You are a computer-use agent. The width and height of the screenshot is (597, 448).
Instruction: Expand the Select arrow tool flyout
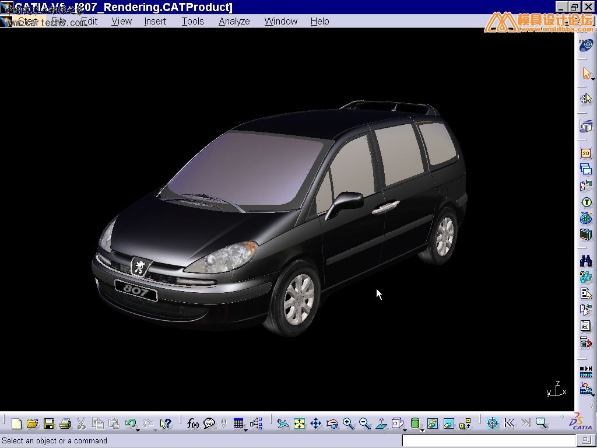pyautogui.click(x=593, y=79)
